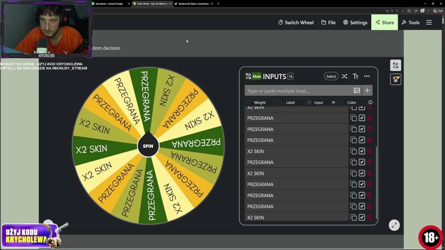Delete the PRZEGRANA row between two X2 SKIN rows

[369, 162]
